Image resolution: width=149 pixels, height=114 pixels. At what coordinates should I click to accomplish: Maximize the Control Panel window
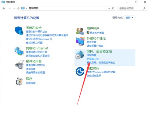coord(136,2)
